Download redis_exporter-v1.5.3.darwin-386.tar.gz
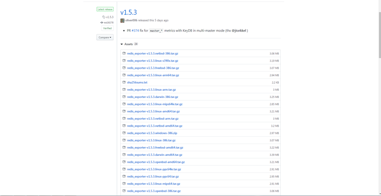This screenshot has width=381, height=196. click(x=152, y=97)
